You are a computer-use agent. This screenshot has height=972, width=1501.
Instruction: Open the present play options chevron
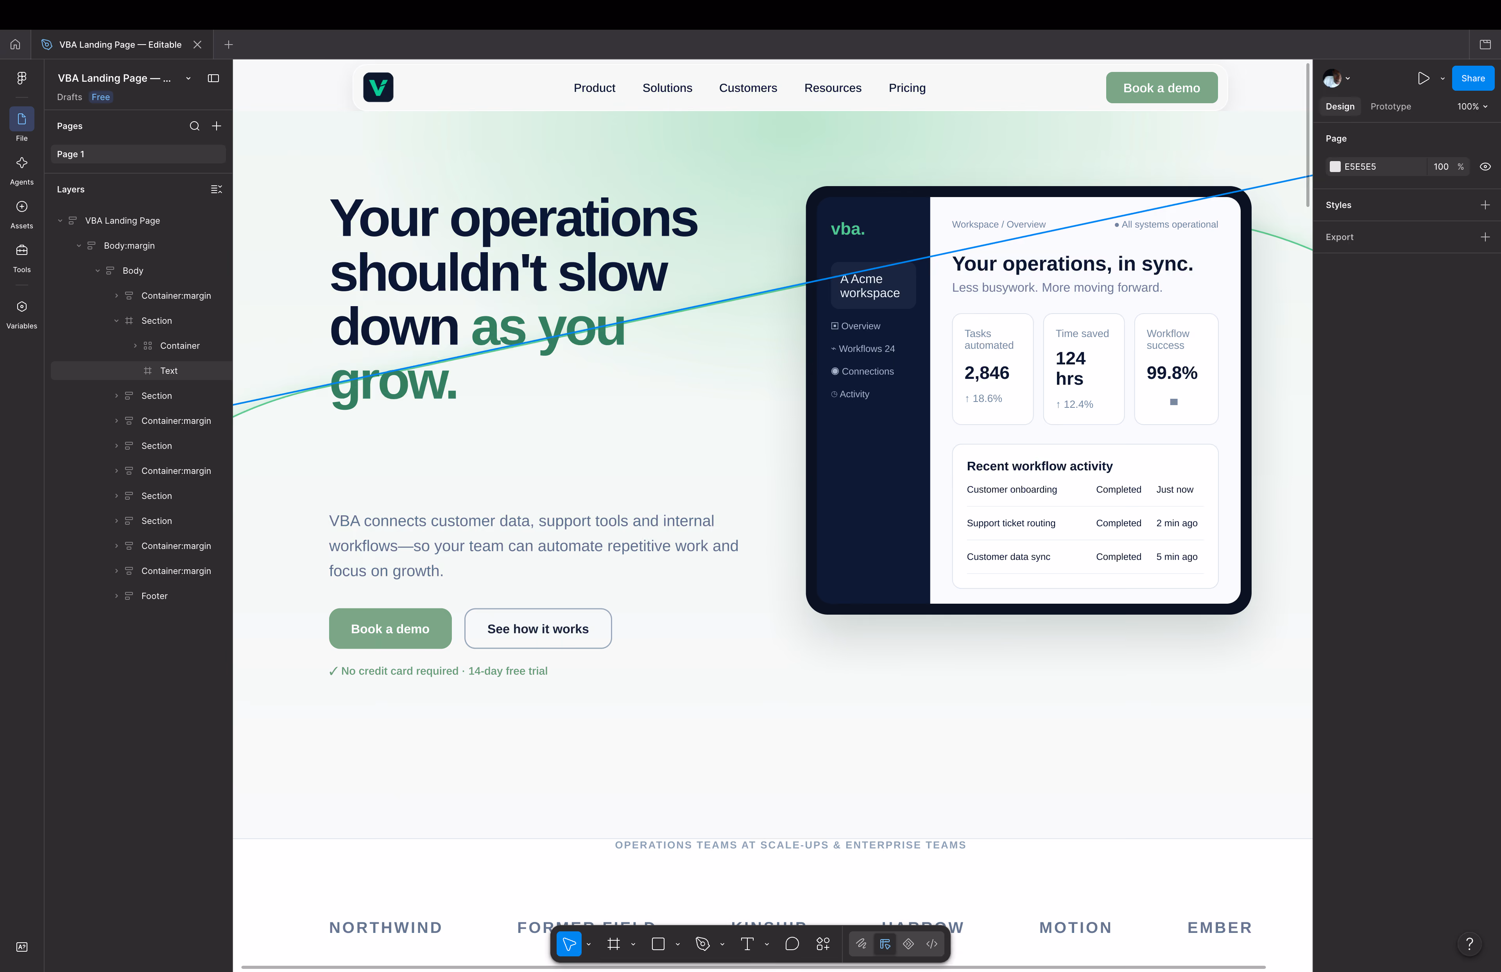coord(1442,78)
